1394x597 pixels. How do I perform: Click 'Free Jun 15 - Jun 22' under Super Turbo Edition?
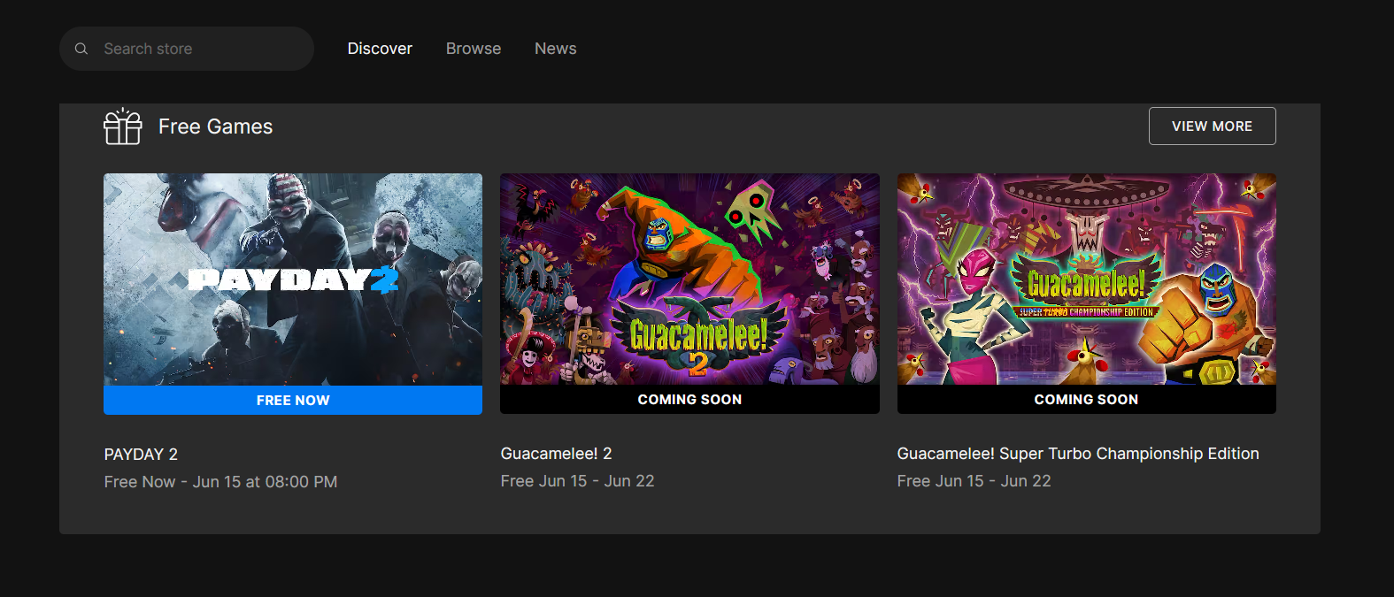[974, 481]
